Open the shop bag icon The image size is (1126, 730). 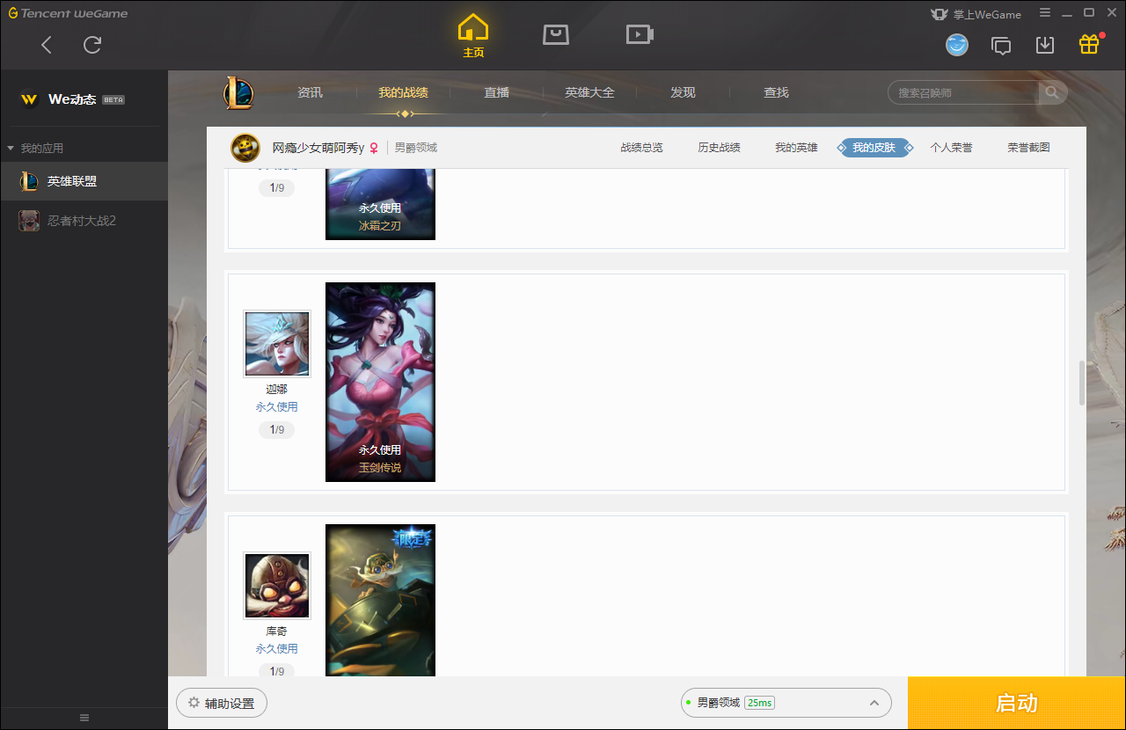click(556, 34)
